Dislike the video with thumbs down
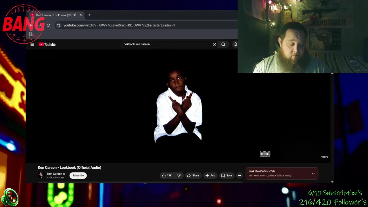The height and width of the screenshot is (207, 368). point(179,175)
